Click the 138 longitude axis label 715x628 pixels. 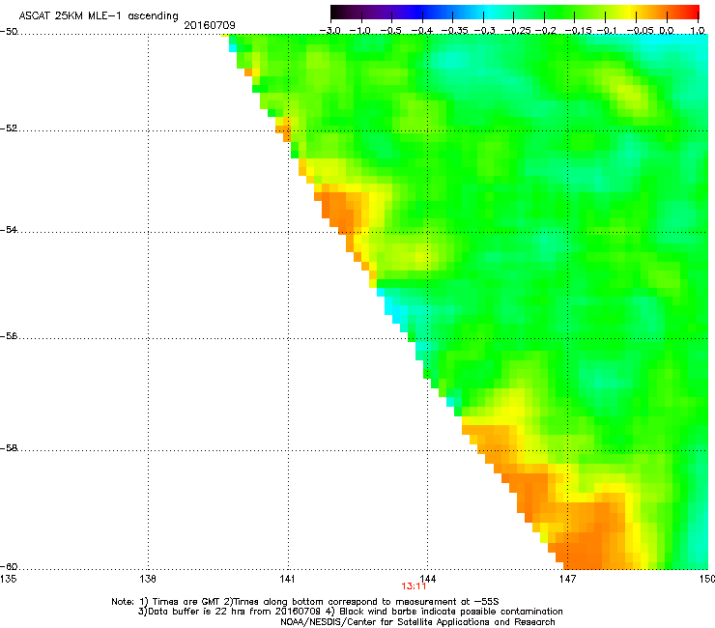coord(148,579)
